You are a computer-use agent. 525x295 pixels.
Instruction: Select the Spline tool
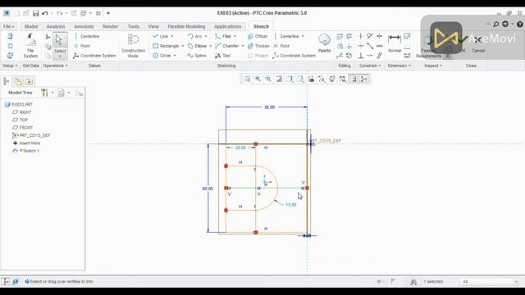pyautogui.click(x=197, y=56)
